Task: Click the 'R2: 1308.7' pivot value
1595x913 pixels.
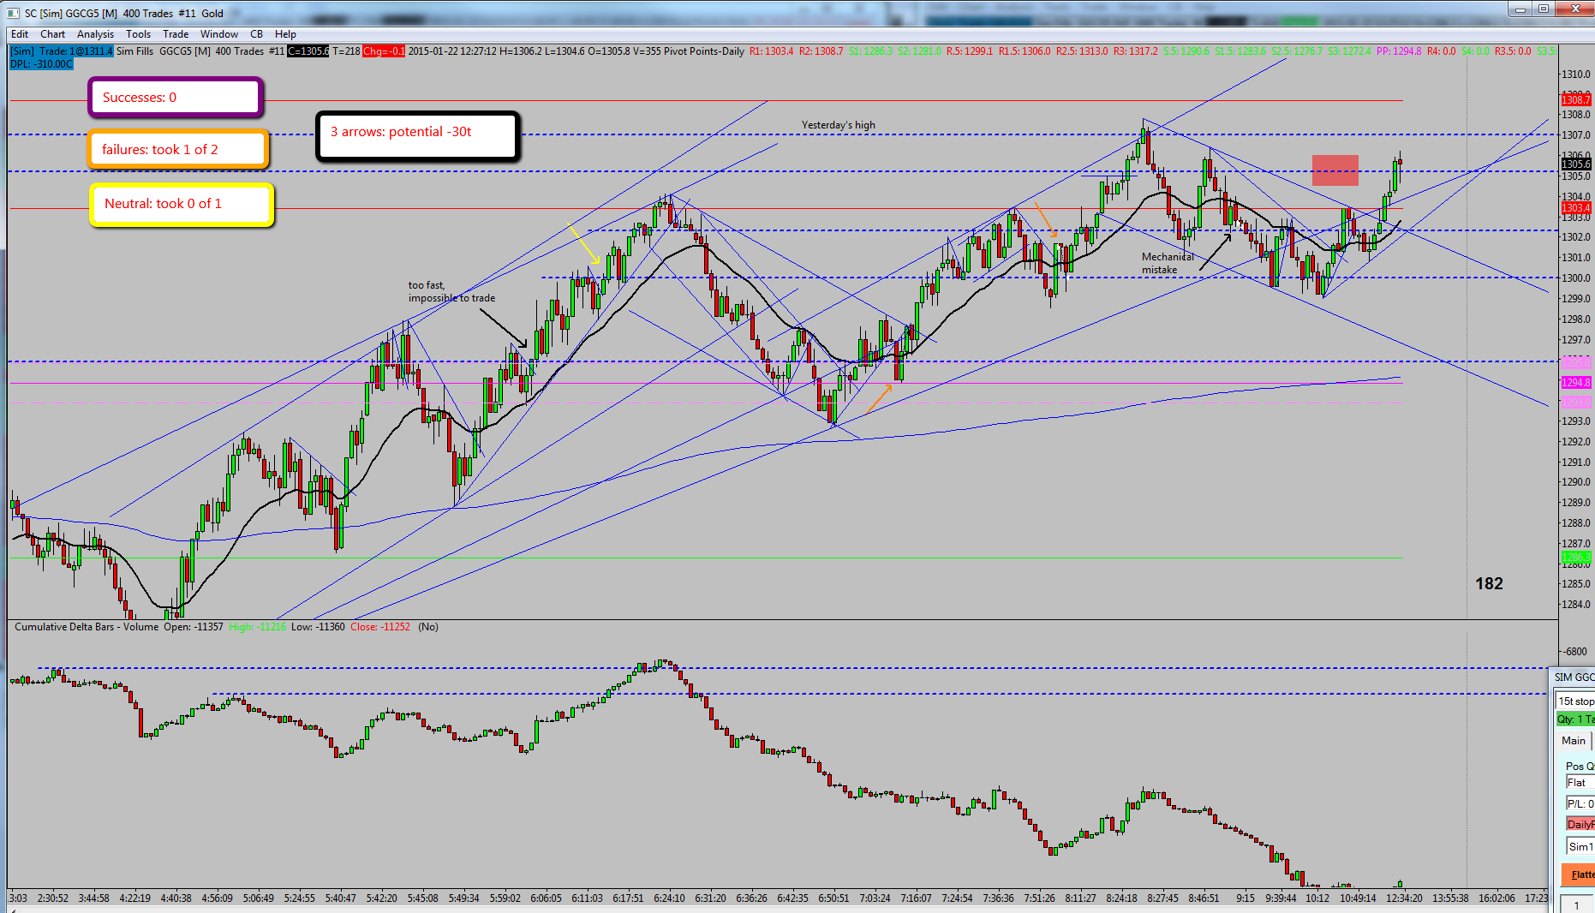Action: click(821, 51)
